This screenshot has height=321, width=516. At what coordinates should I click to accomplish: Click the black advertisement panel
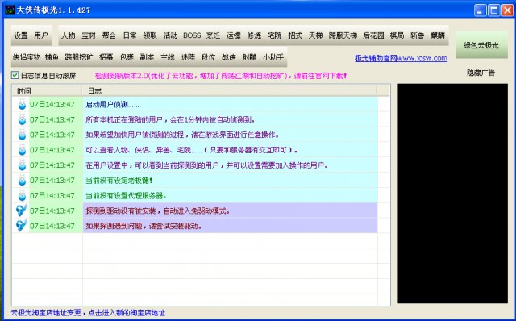pos(452,194)
